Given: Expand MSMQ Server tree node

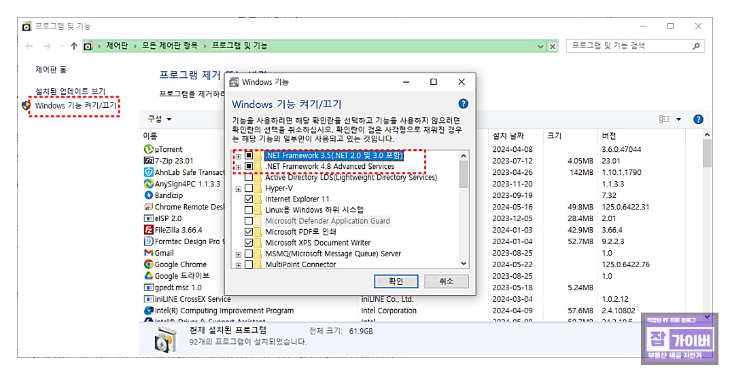Looking at the screenshot, I should (239, 255).
